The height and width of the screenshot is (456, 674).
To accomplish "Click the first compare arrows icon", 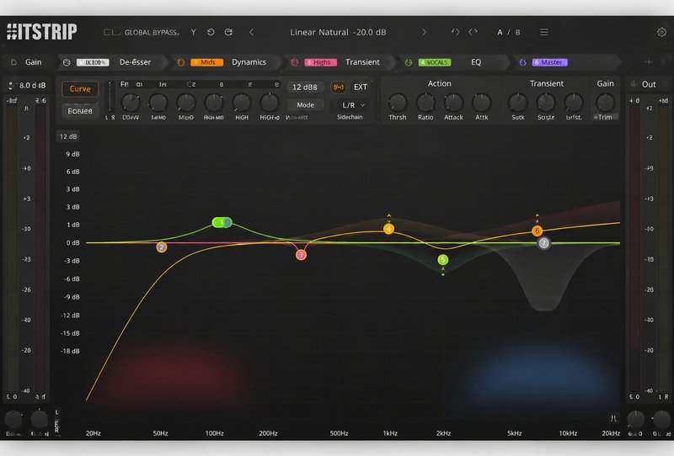I will click(455, 32).
